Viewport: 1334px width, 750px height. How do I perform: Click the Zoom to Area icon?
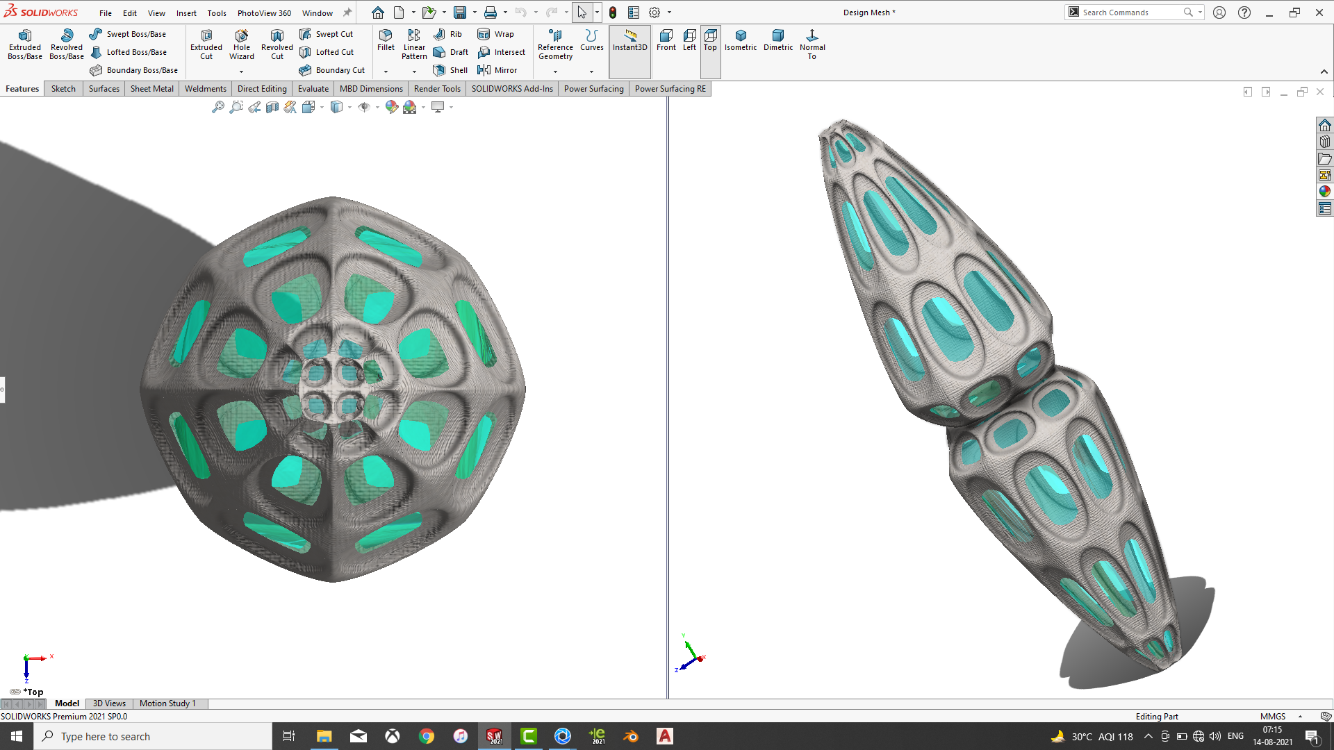[x=236, y=107]
